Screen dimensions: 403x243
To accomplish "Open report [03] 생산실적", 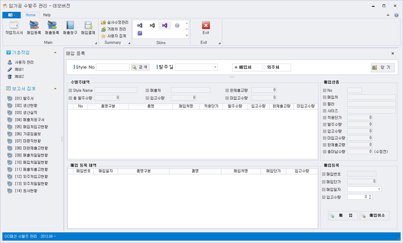I will click(22, 112).
